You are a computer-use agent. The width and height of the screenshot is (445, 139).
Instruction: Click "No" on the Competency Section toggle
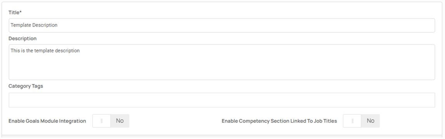[371, 120]
